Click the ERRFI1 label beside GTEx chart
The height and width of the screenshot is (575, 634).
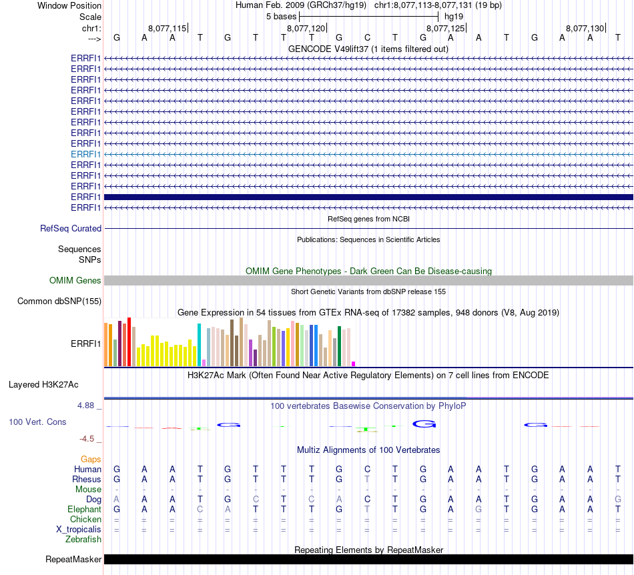point(85,344)
